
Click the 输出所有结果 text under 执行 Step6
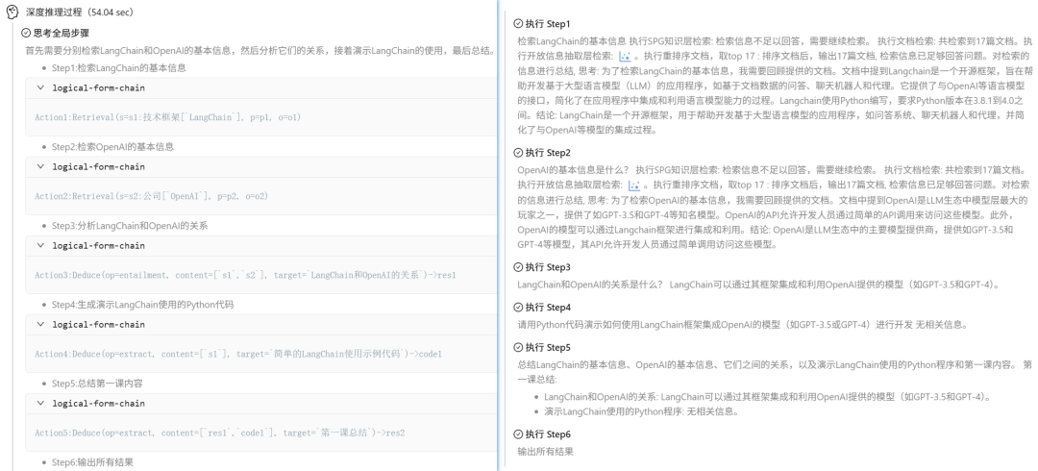(545, 452)
